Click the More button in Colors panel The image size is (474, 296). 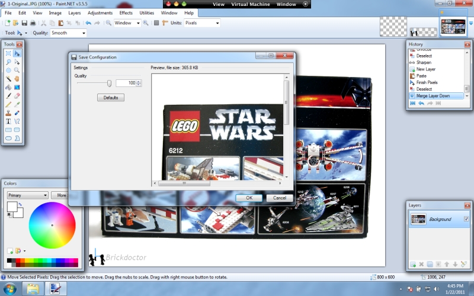[x=60, y=195]
